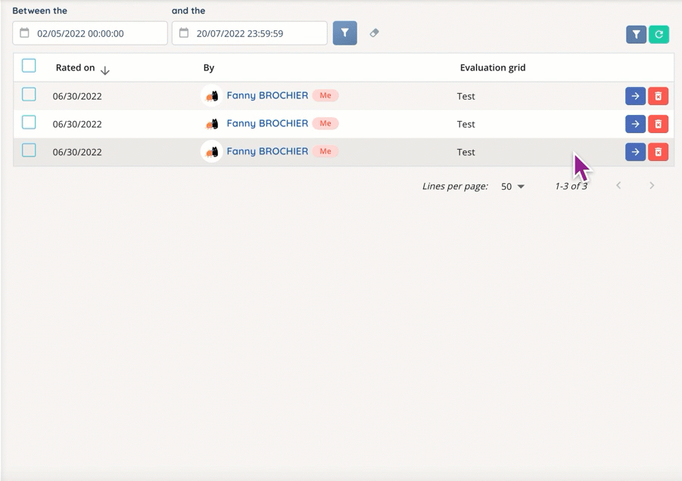Viewport: 682px width, 481px height.
Task: Click the eraser icon to clear filters
Action: click(374, 33)
